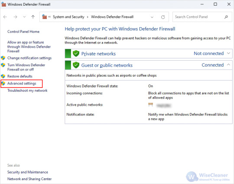This screenshot has width=234, height=184.
Task: Click the firewall icon in address bar
Action: pos(44,17)
